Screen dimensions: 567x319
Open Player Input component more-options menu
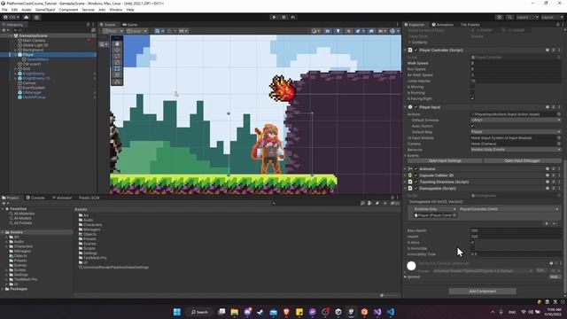pyautogui.click(x=559, y=107)
